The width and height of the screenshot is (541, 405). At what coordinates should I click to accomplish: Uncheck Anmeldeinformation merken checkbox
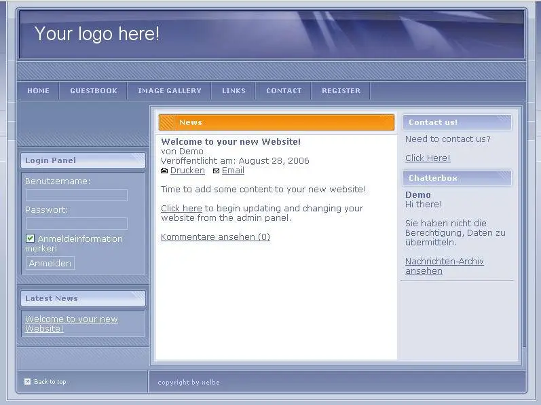coord(30,239)
